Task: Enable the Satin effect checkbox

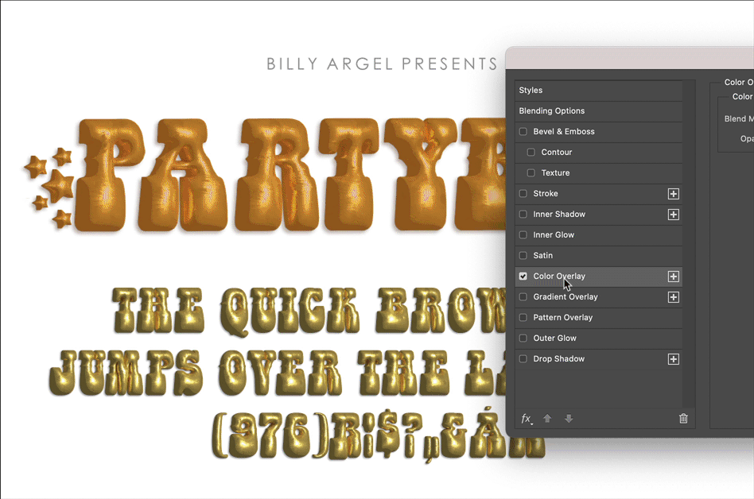Action: 523,256
